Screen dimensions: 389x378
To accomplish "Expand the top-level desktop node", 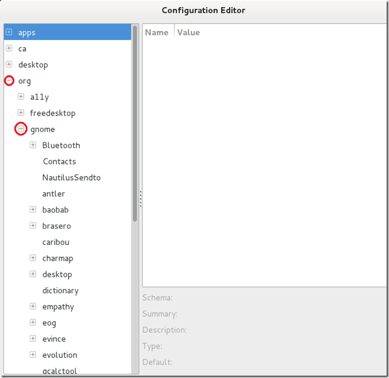I will (9, 64).
